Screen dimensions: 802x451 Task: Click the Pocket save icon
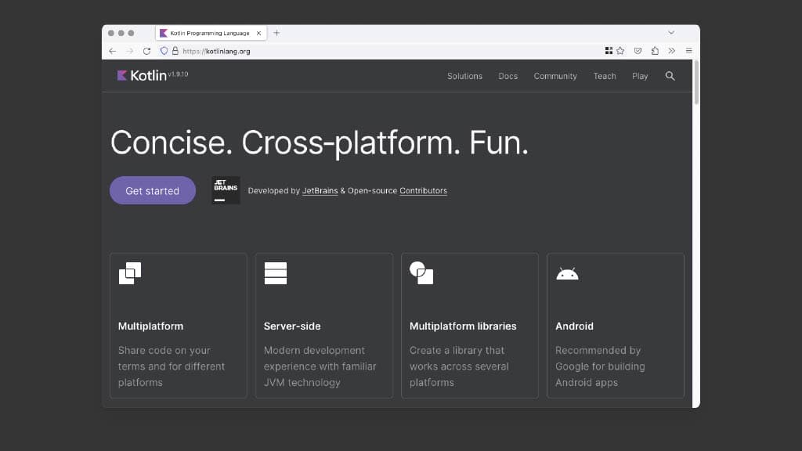pyautogui.click(x=638, y=51)
